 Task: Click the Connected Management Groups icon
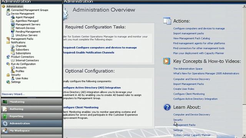click(8, 10)
